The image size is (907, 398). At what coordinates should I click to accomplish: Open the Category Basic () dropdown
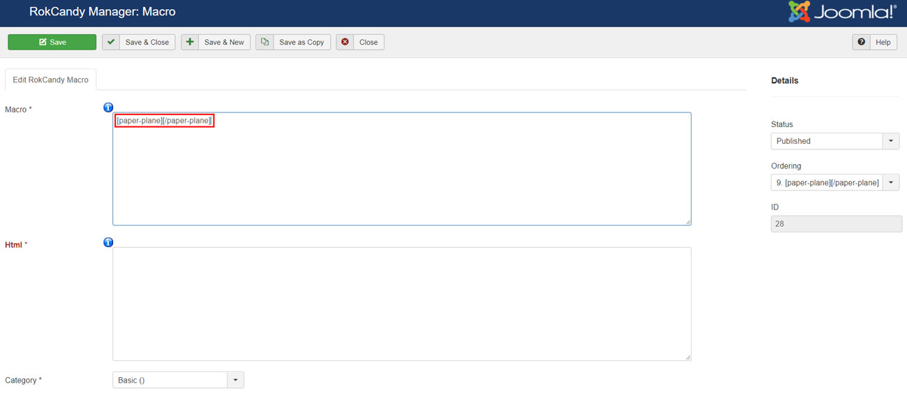click(x=178, y=380)
